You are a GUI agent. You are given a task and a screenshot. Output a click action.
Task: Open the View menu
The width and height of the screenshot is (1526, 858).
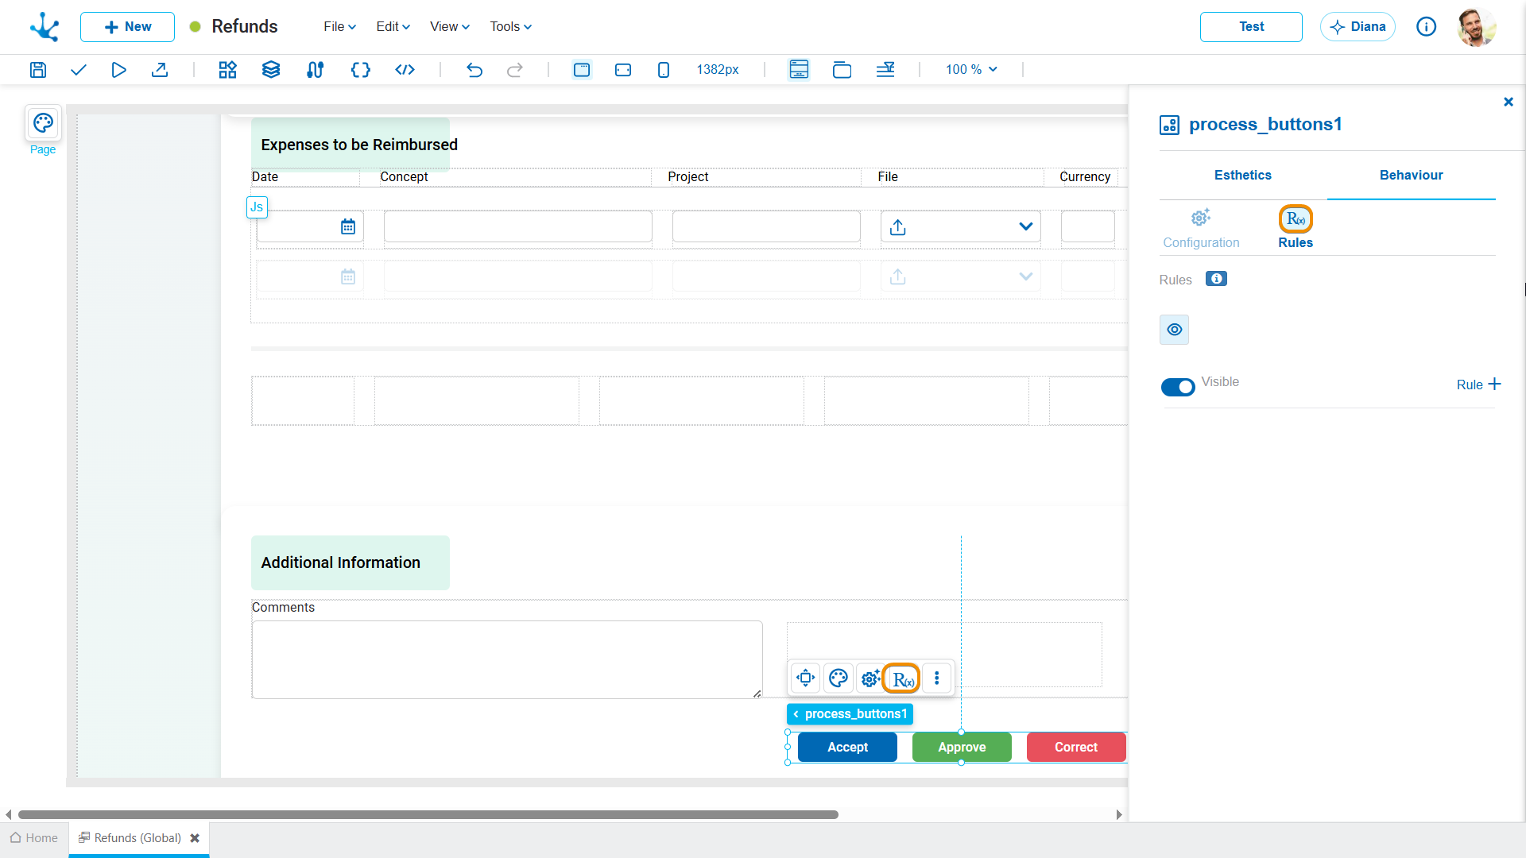[450, 26]
